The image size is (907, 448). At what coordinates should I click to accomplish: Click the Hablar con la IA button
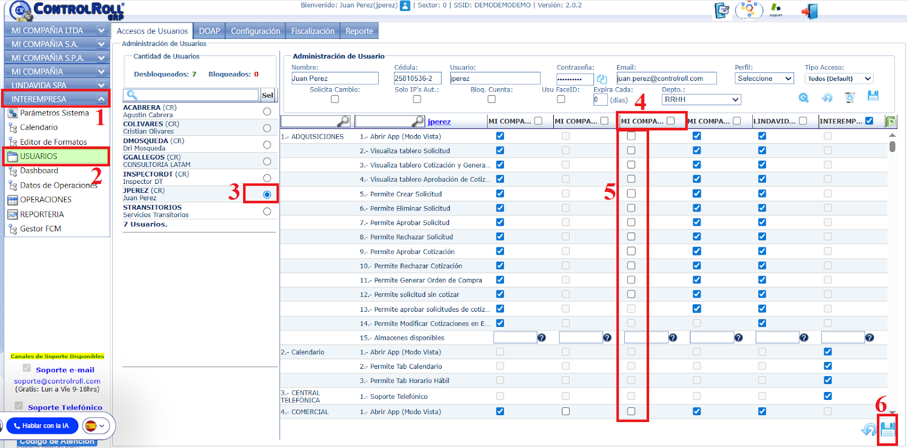tap(42, 426)
